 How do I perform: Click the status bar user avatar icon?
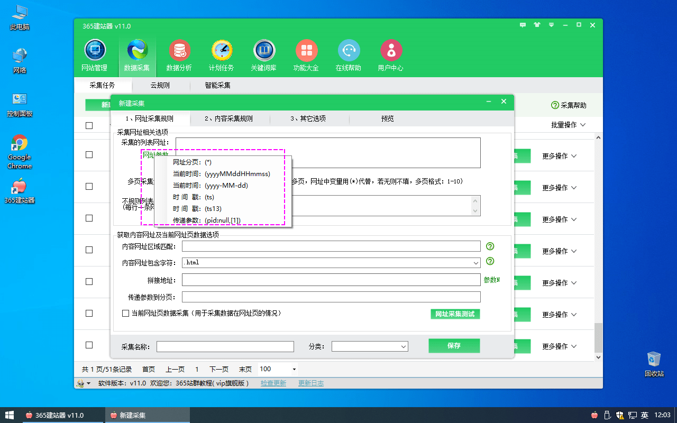pos(80,383)
